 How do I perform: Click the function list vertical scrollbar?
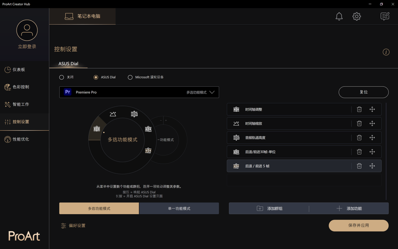tap(386, 151)
